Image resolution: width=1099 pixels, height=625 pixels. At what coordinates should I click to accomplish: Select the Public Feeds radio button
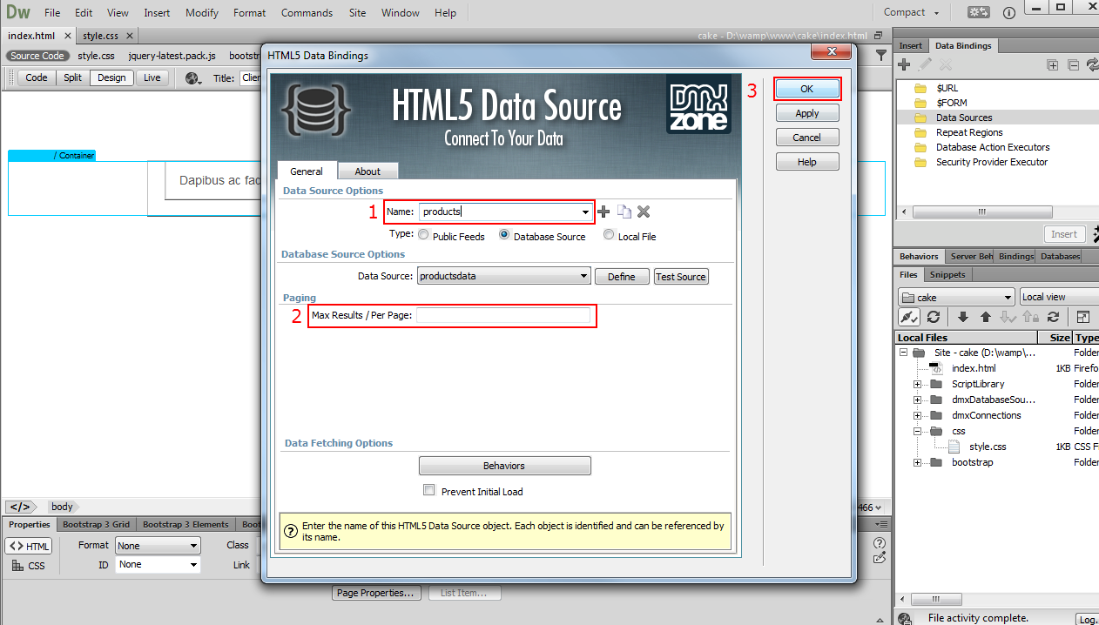pos(423,235)
